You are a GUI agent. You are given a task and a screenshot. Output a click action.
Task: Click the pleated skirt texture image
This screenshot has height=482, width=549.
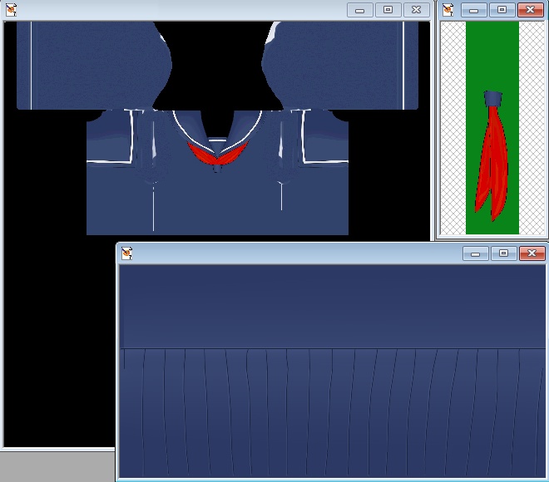[332, 371]
